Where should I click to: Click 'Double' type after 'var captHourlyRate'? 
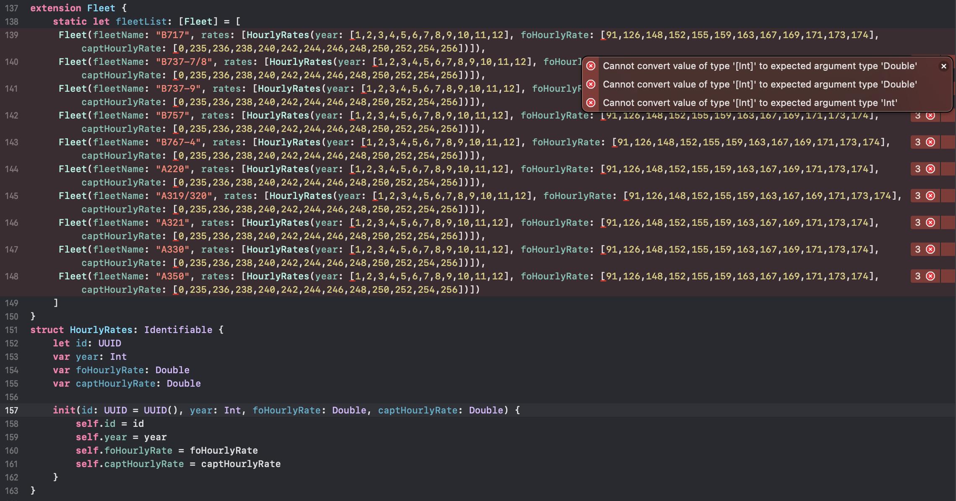pyautogui.click(x=184, y=383)
